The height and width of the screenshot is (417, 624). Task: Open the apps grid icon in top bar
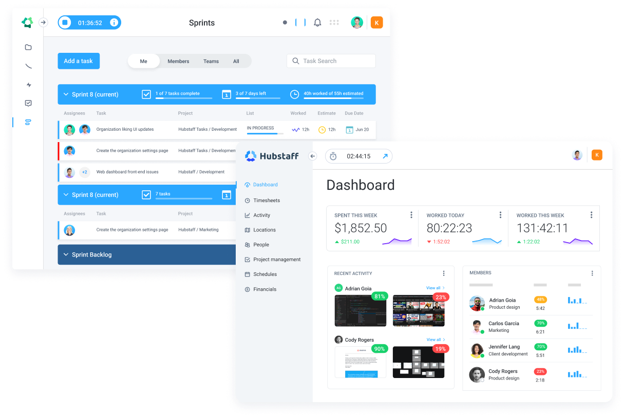click(335, 22)
